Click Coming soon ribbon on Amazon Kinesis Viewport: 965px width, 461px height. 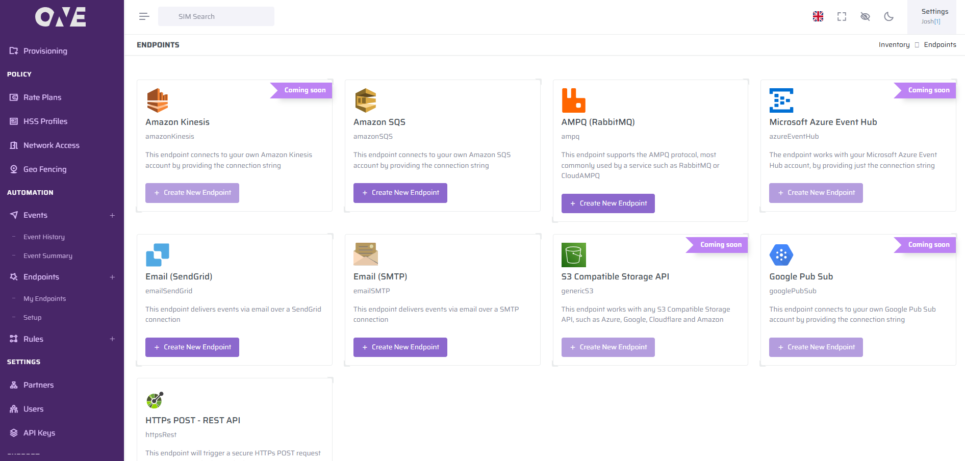click(x=301, y=90)
